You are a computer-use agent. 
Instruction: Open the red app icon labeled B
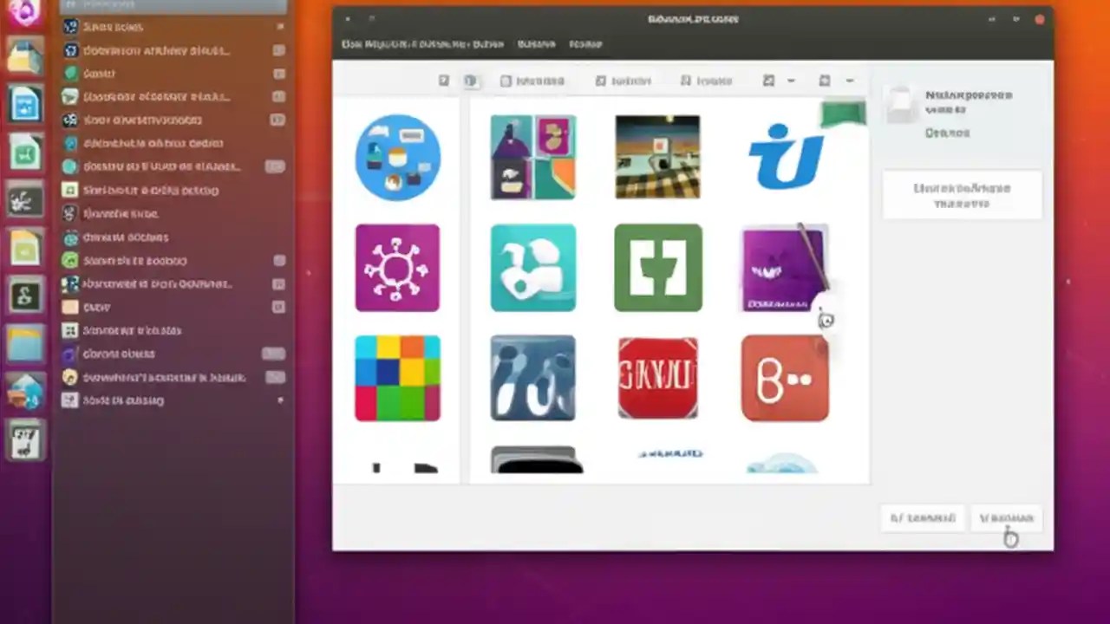pyautogui.click(x=785, y=378)
